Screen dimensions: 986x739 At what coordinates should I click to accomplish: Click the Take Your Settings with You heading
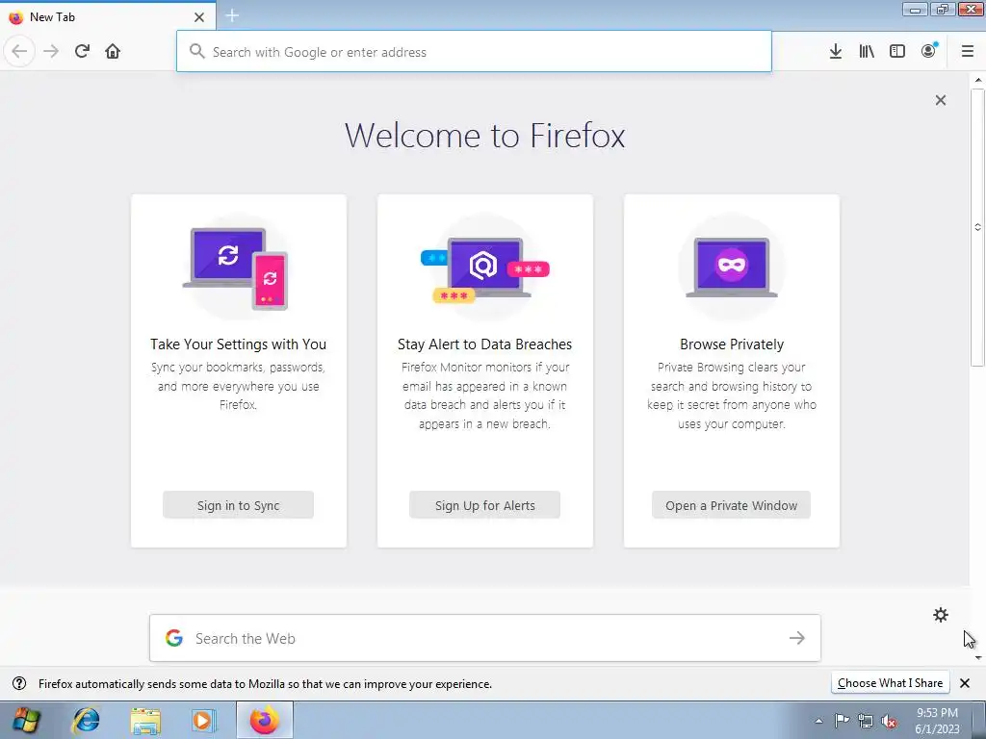239,344
